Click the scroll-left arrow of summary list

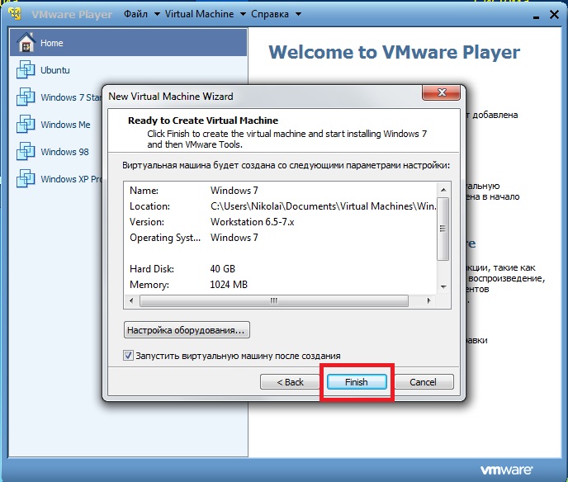131,300
